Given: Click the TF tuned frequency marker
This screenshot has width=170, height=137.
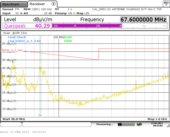Looking at the screenshot, I should pos(40,116).
